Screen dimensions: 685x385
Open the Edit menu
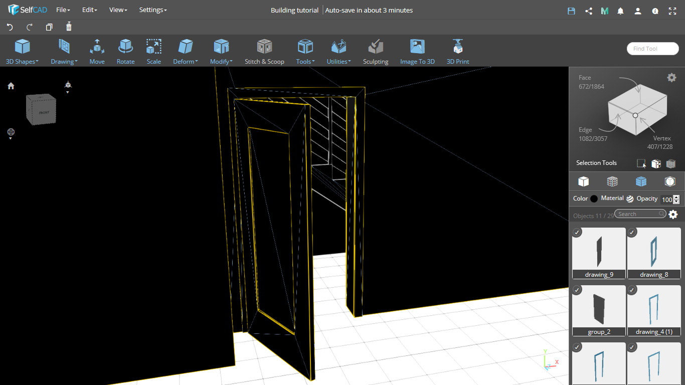(x=89, y=10)
